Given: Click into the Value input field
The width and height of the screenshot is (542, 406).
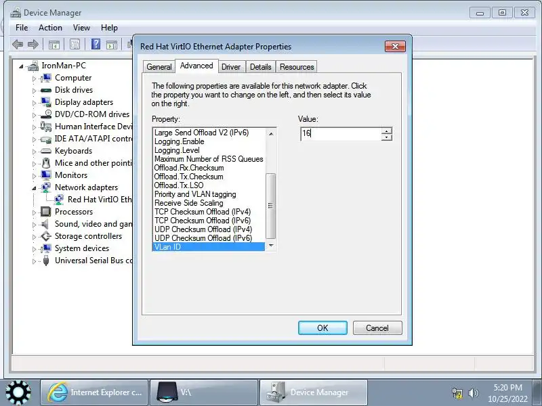Looking at the screenshot, I should point(341,134).
